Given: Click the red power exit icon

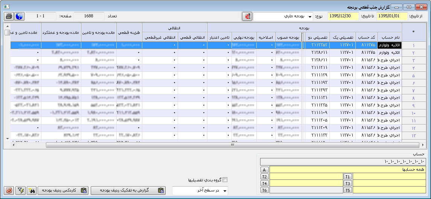Looking at the screenshot, I should (x=9, y=191).
